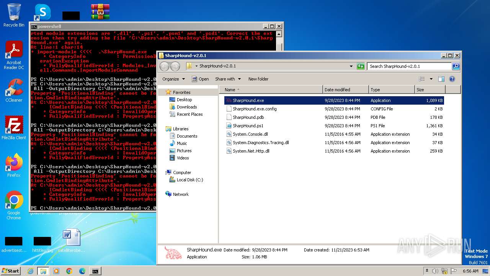Expand the views options dropdown arrow
Viewport: 490px width, 276px height.
tap(431, 79)
